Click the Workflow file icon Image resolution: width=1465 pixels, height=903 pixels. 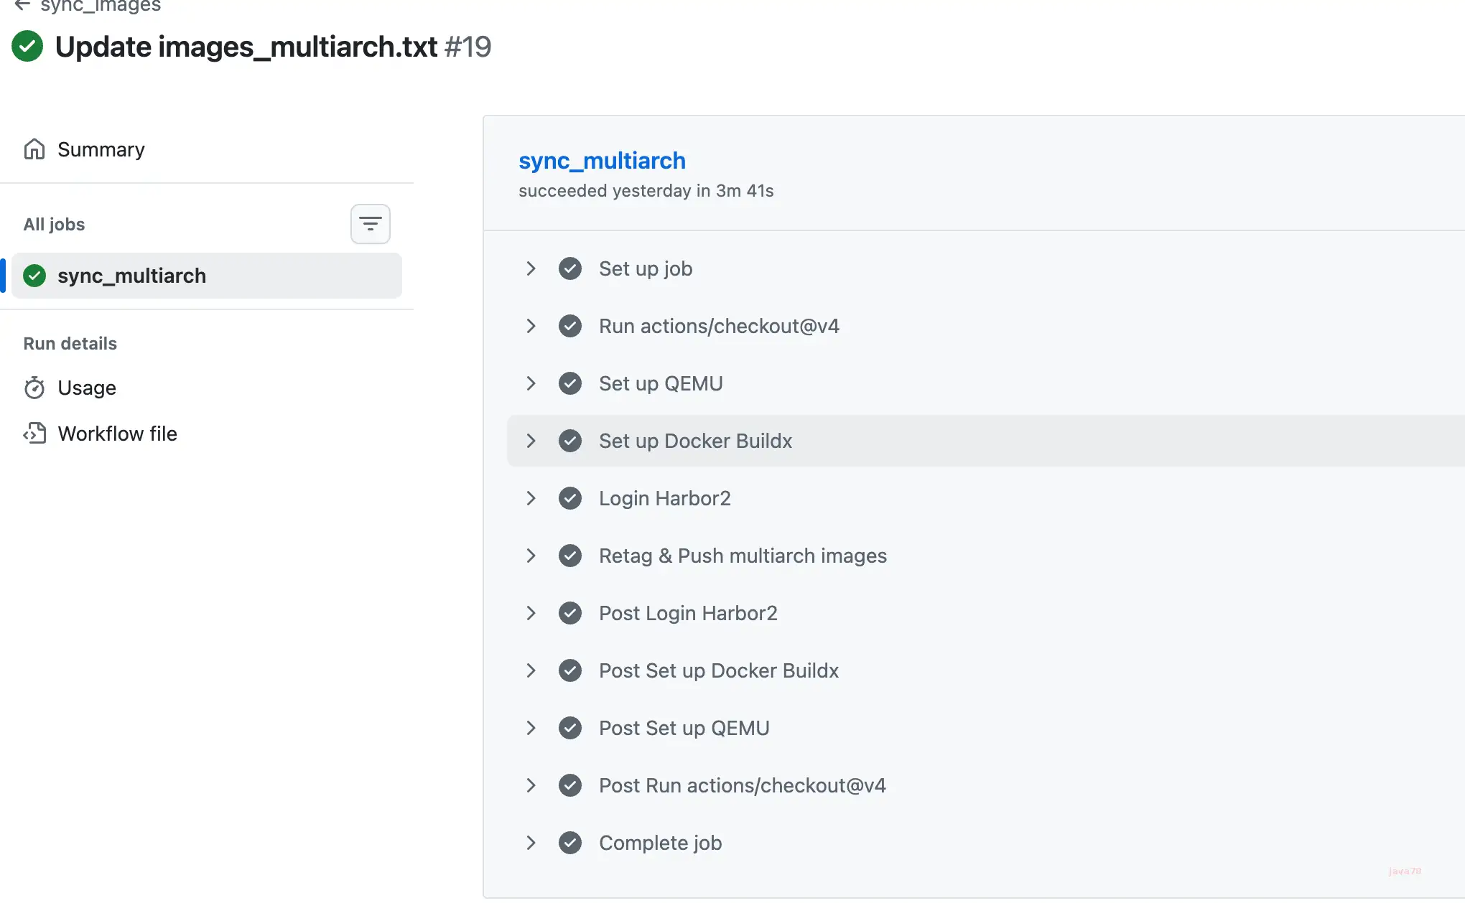coord(35,434)
